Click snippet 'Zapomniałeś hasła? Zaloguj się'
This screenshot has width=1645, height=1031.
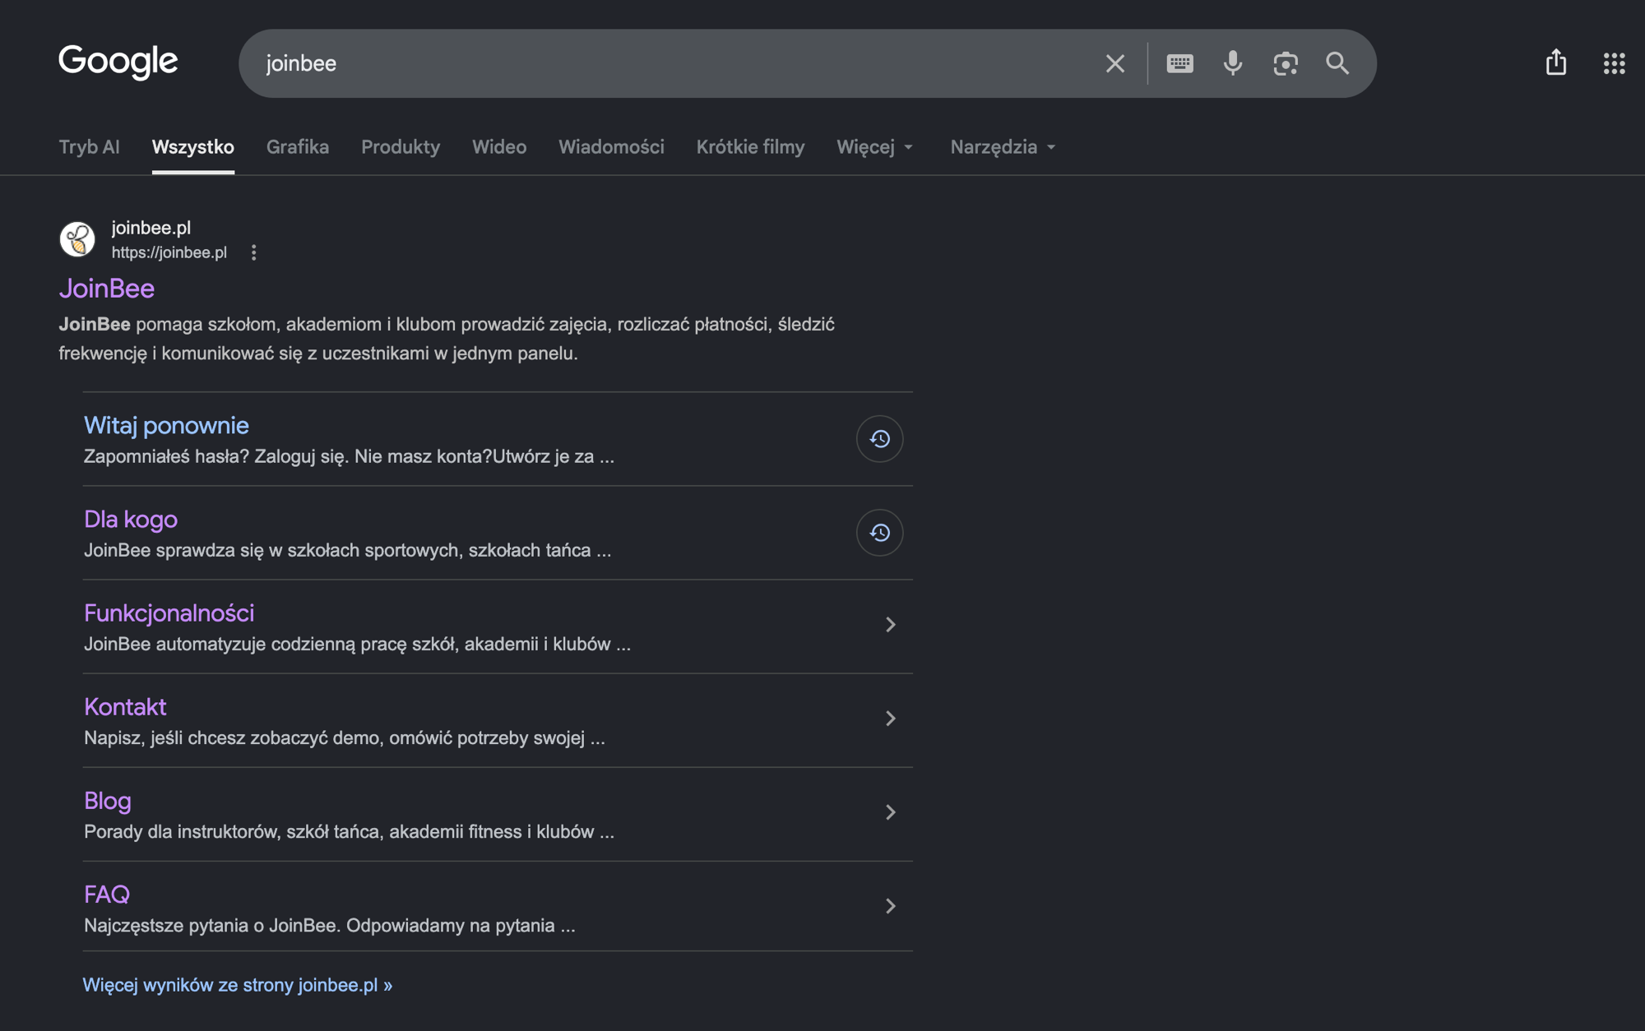pyautogui.click(x=349, y=456)
